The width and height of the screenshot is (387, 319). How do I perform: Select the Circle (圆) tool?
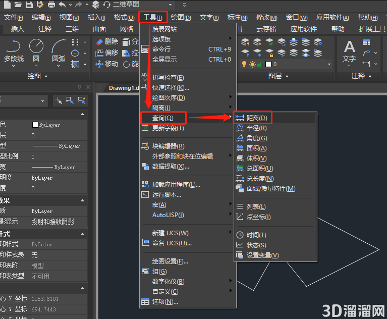[36, 50]
